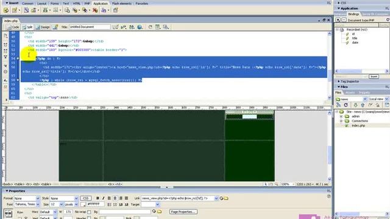Toggle Align Center in Properties panel
Screen dimensions: 390x219
[115, 198]
